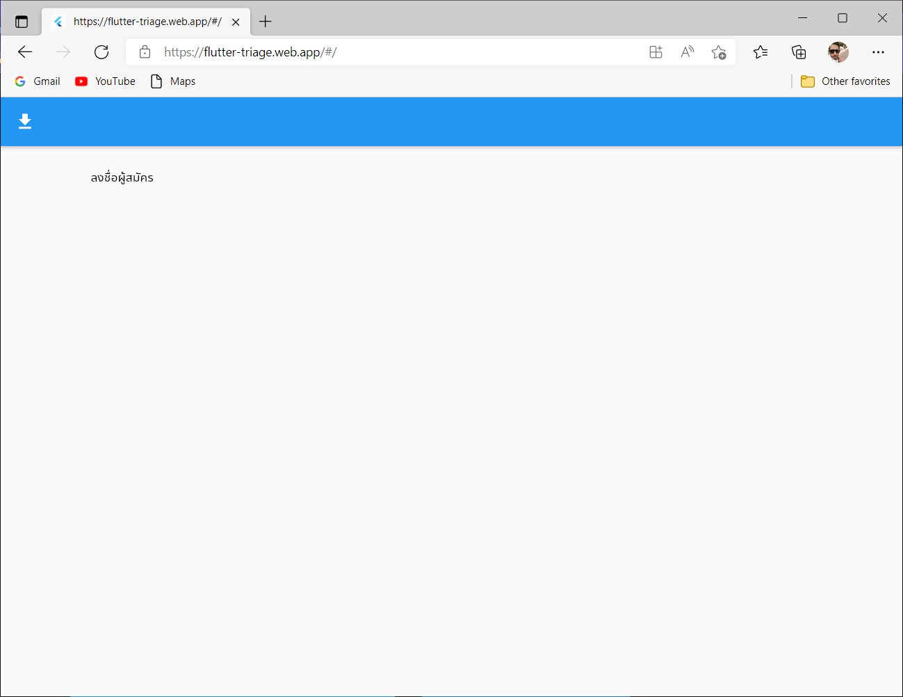The width and height of the screenshot is (903, 697).
Task: Open Gmail from the favorites bar
Action: tap(37, 81)
